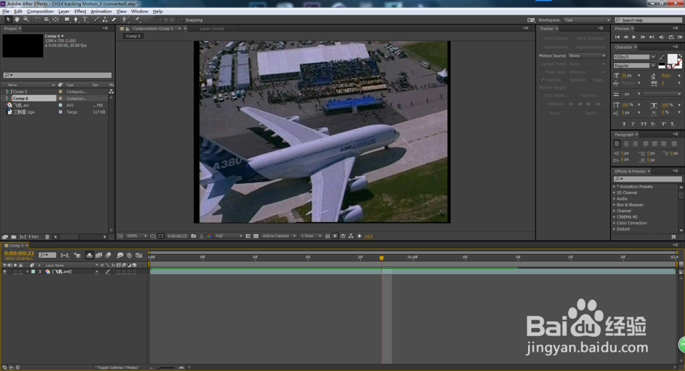Play the preview with Play button
Image resolution: width=685 pixels, height=371 pixels.
pyautogui.click(x=634, y=37)
